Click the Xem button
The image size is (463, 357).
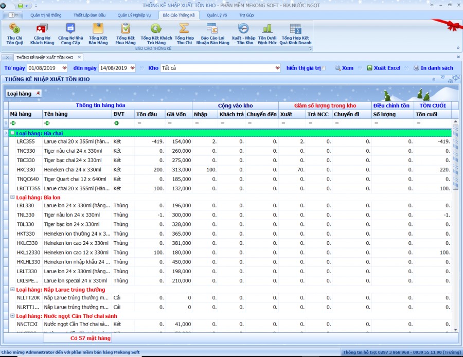(x=344, y=68)
